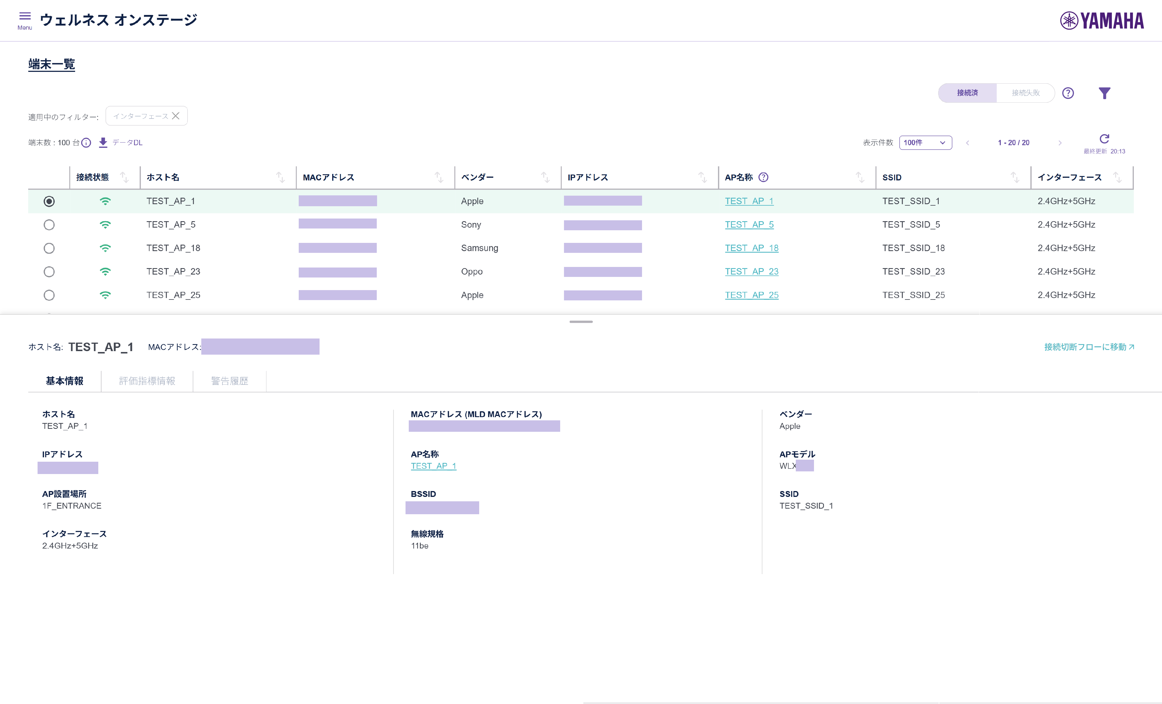Go to previous page chevron
The height and width of the screenshot is (704, 1162).
point(967,143)
